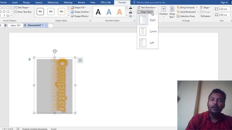Open the Wrap Text button

point(172,12)
